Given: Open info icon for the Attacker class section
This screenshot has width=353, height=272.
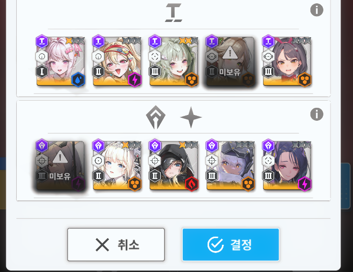Looking at the screenshot, I should click(x=317, y=114).
